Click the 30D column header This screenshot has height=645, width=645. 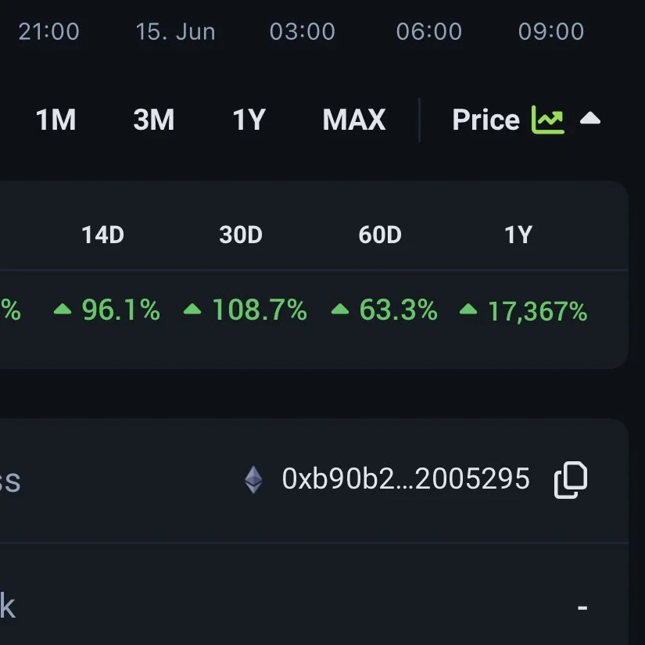[241, 235]
